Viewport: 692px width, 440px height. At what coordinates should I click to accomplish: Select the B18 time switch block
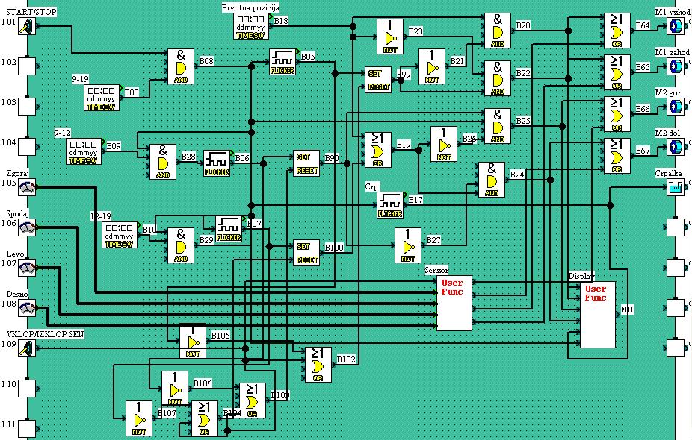[x=250, y=26]
